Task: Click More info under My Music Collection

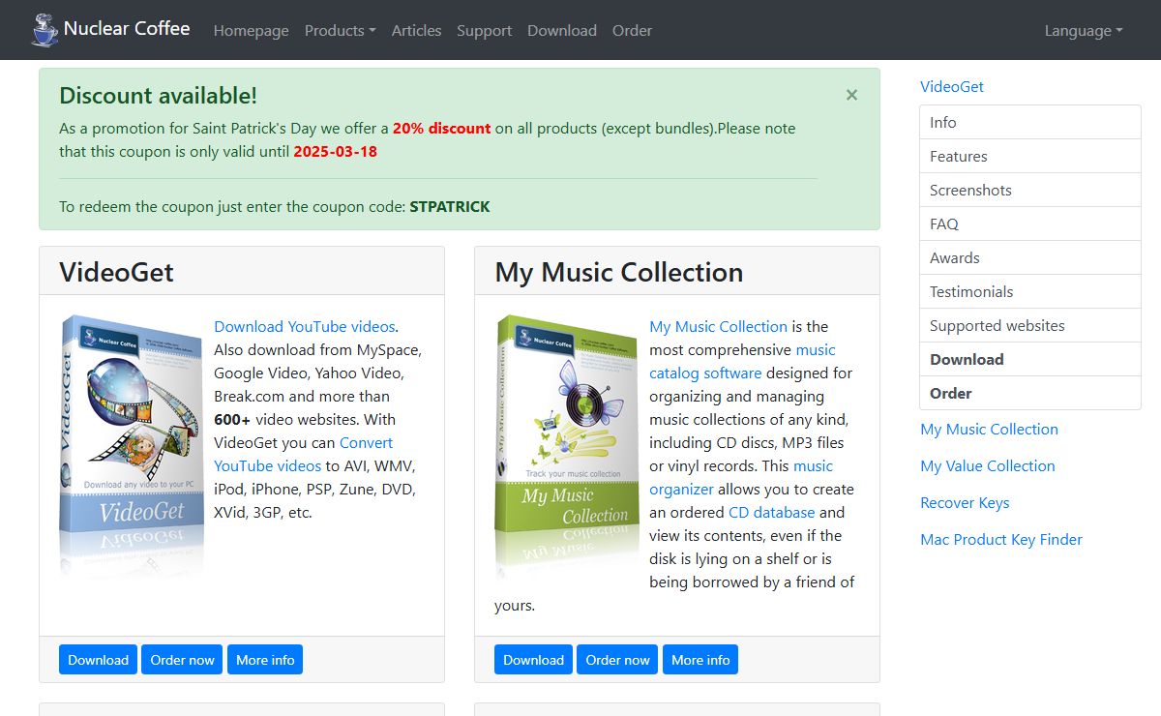Action: point(700,660)
